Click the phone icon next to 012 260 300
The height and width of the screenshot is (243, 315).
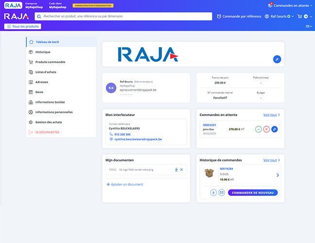[111, 134]
